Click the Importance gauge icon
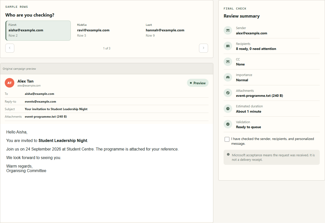 (228, 77)
